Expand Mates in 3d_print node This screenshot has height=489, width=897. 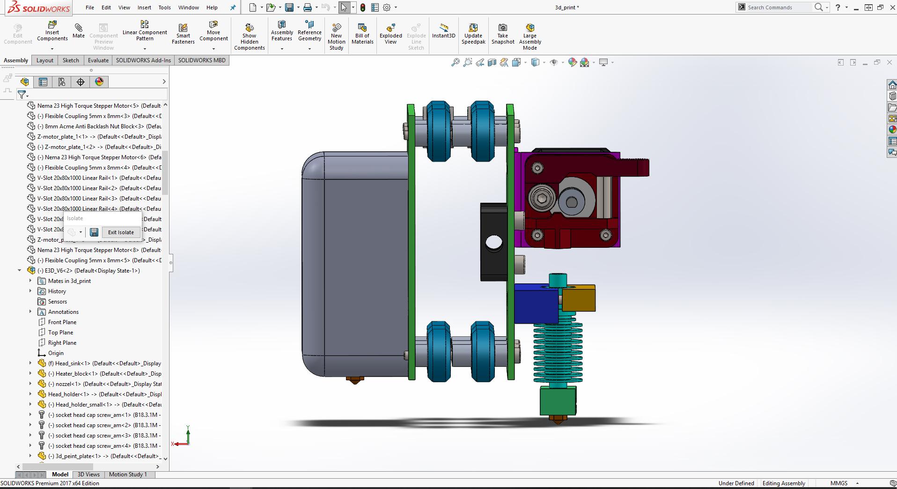(30, 281)
